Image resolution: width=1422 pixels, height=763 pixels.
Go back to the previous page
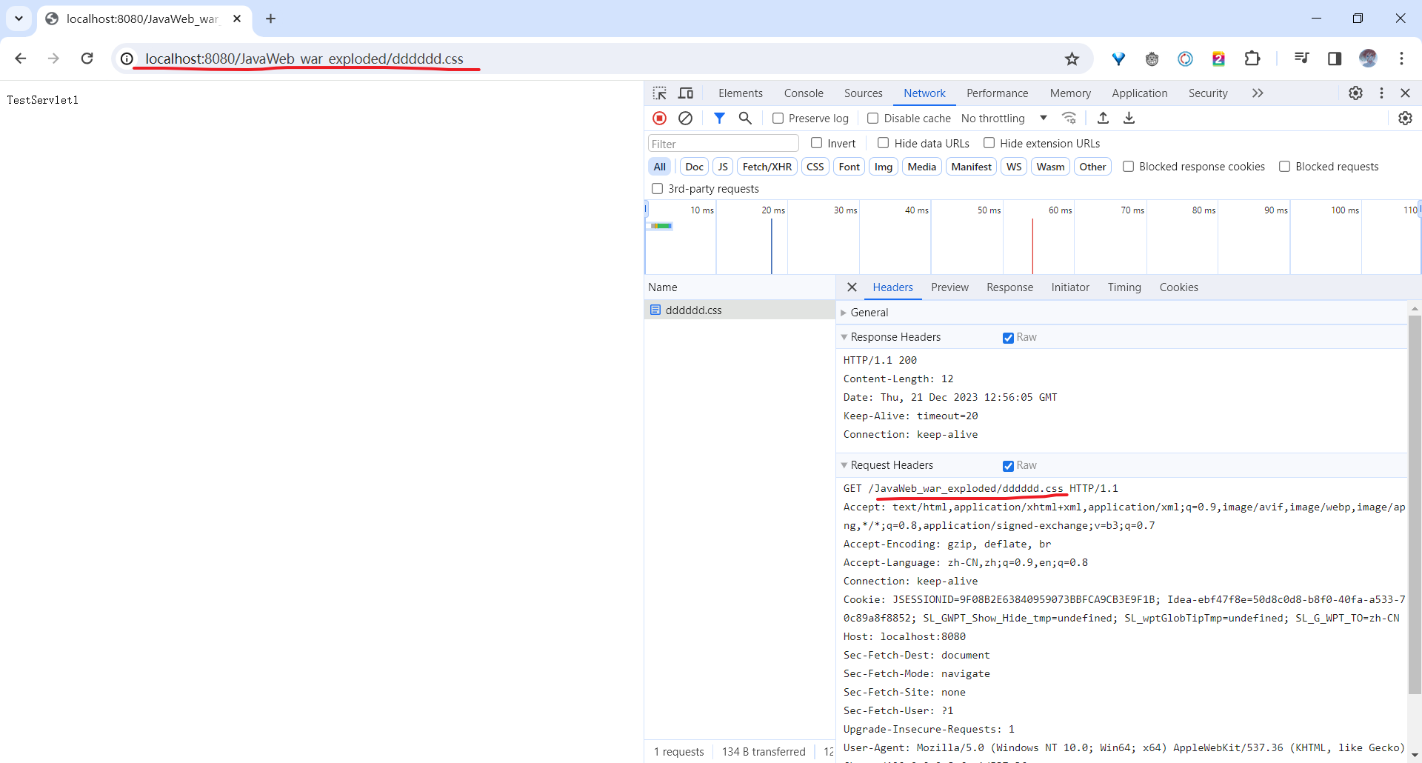pyautogui.click(x=21, y=59)
